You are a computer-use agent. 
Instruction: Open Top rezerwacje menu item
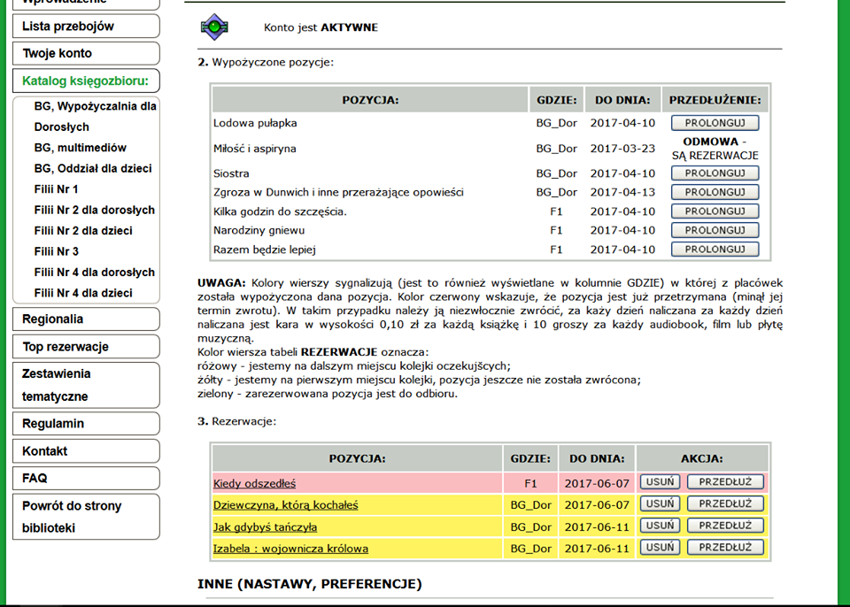coord(85,347)
